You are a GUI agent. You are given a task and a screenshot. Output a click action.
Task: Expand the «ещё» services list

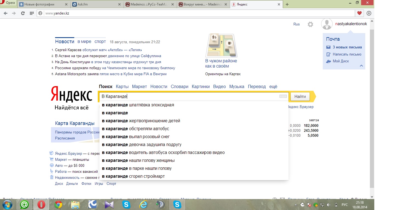[x=273, y=86]
